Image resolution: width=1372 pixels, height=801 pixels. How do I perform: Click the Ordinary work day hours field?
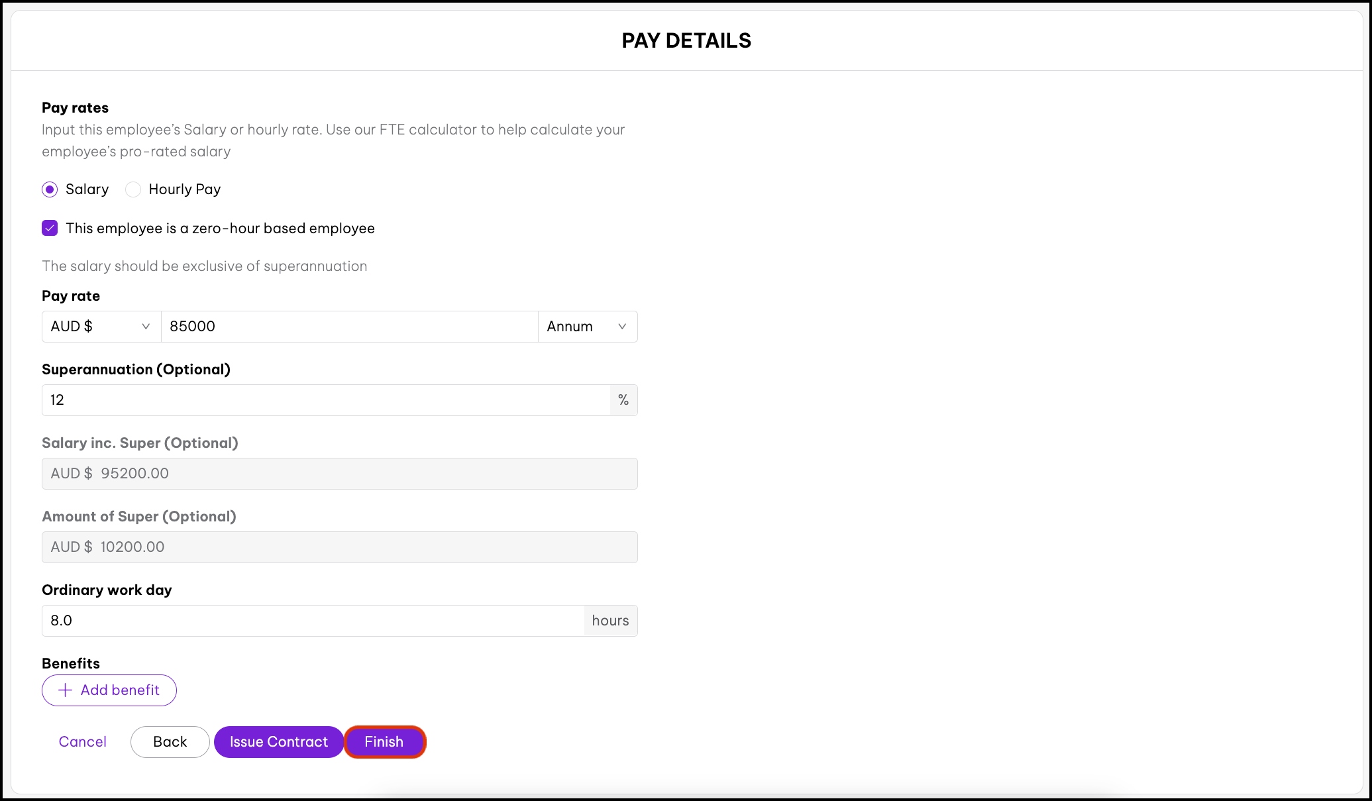coord(313,621)
